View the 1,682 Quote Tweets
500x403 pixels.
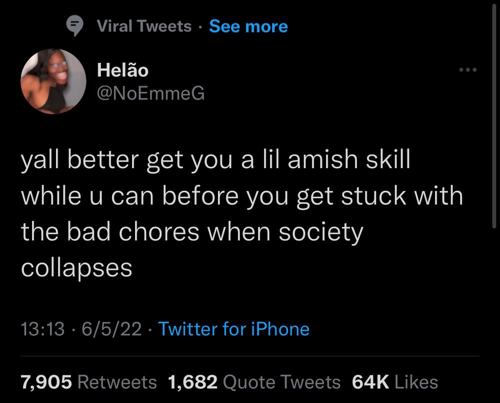click(254, 382)
